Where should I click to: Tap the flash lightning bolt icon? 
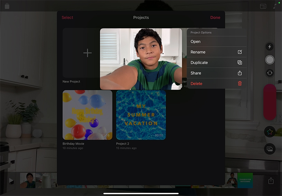(x=270, y=47)
